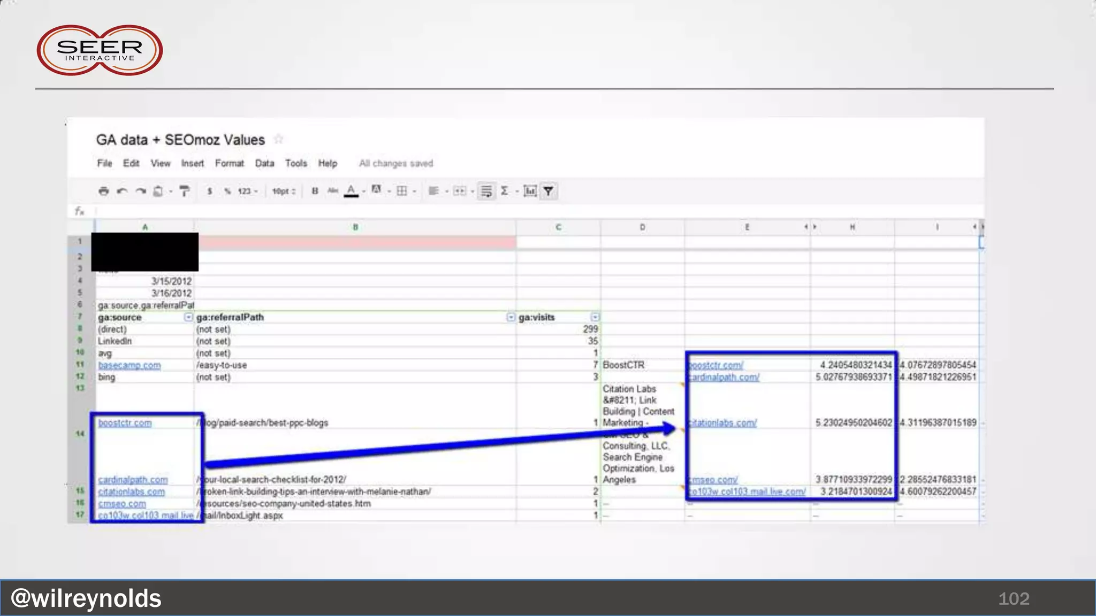Viewport: 1096px width, 616px height.
Task: Open the Format menu
Action: 229,163
